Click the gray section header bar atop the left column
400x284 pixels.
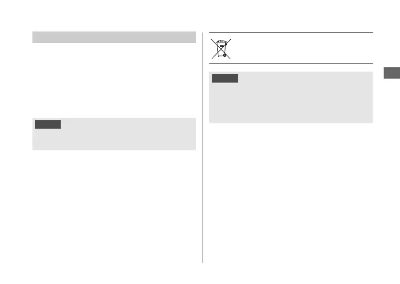[114, 37]
